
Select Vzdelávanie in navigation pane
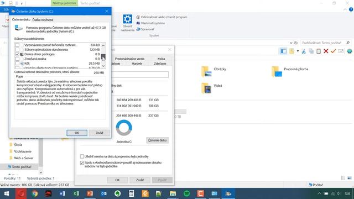pyautogui.click(x=23, y=151)
